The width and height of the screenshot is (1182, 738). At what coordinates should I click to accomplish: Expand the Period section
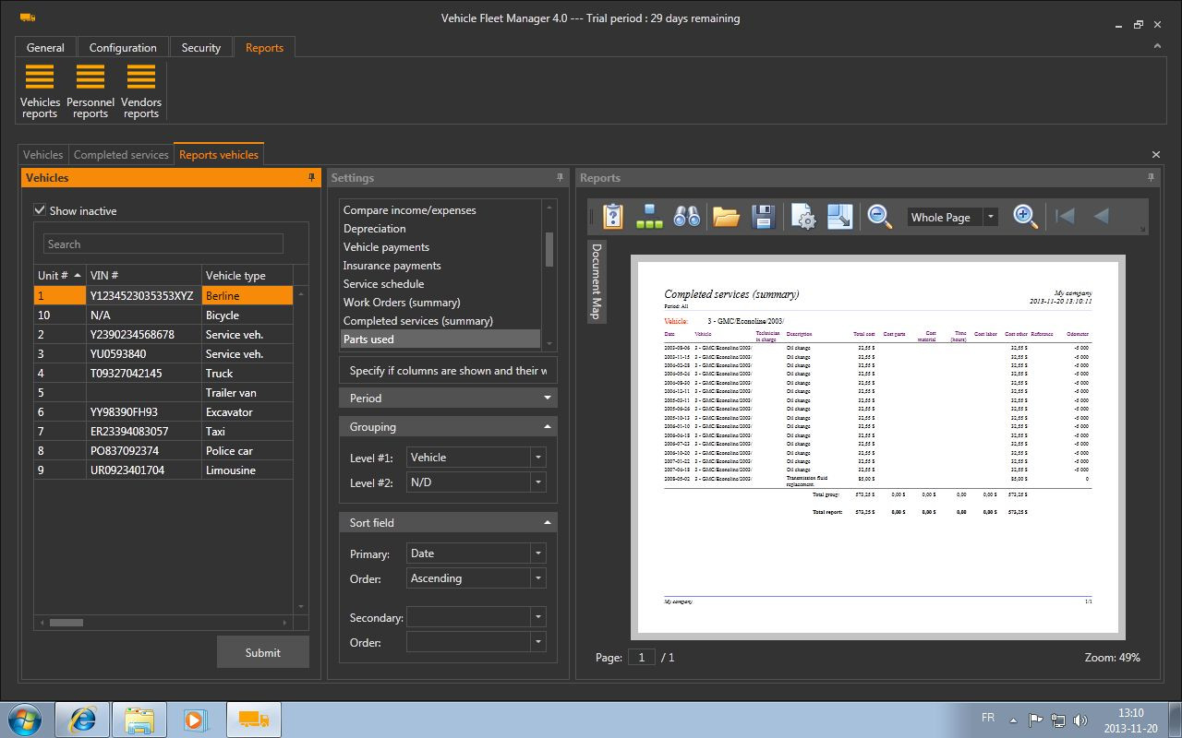[x=448, y=399]
